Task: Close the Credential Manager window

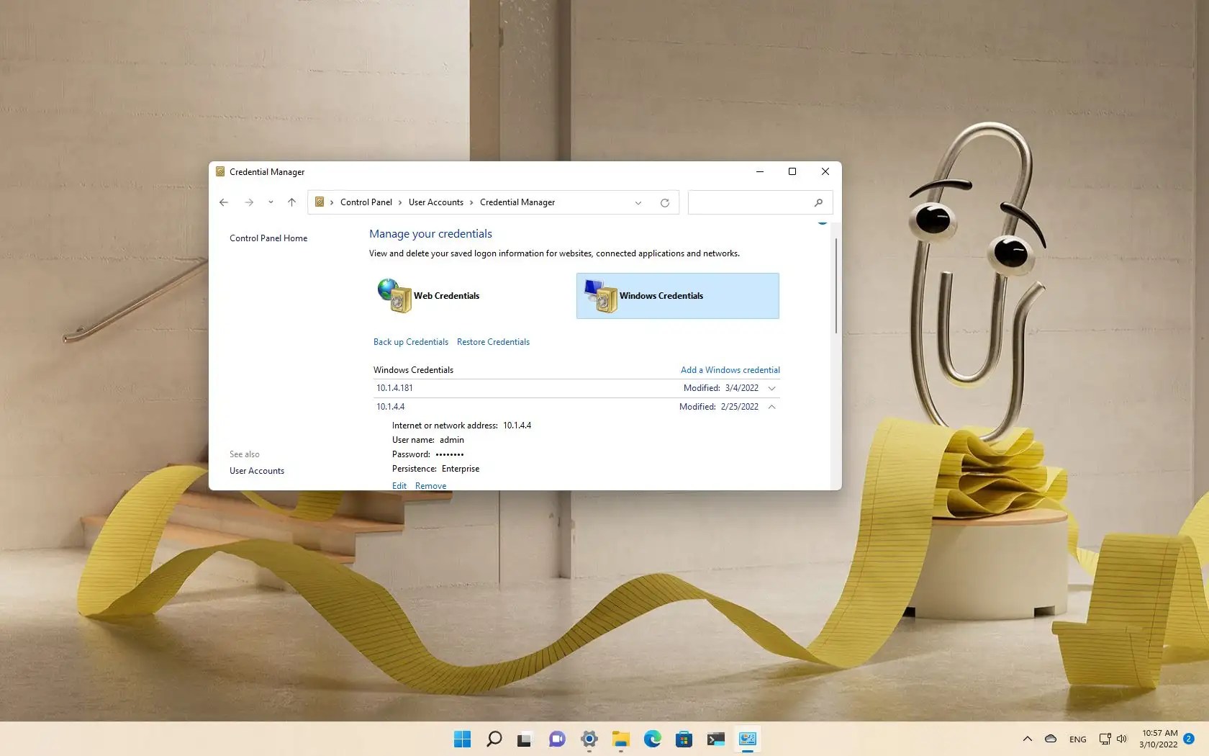Action: pos(825,171)
